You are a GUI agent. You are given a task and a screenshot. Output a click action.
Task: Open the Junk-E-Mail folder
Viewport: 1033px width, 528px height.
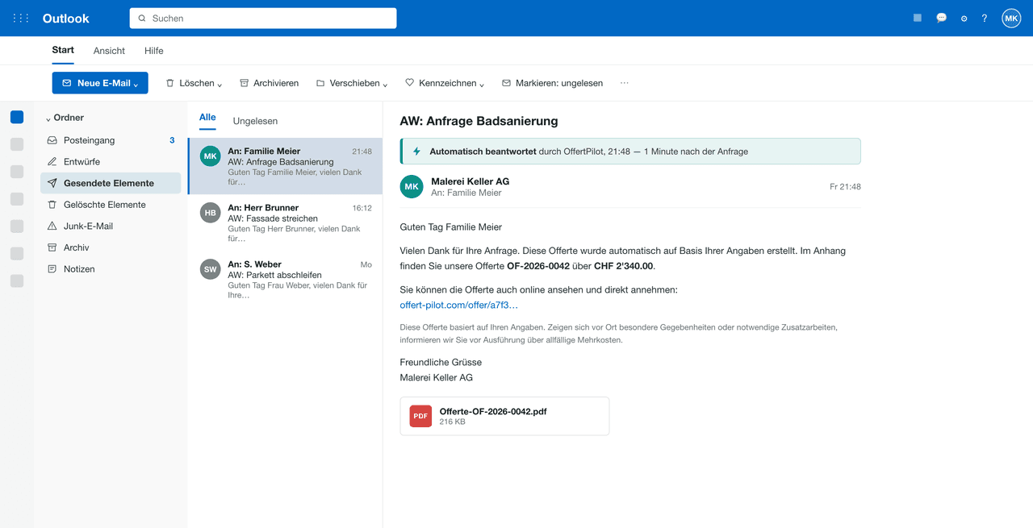coord(111,226)
